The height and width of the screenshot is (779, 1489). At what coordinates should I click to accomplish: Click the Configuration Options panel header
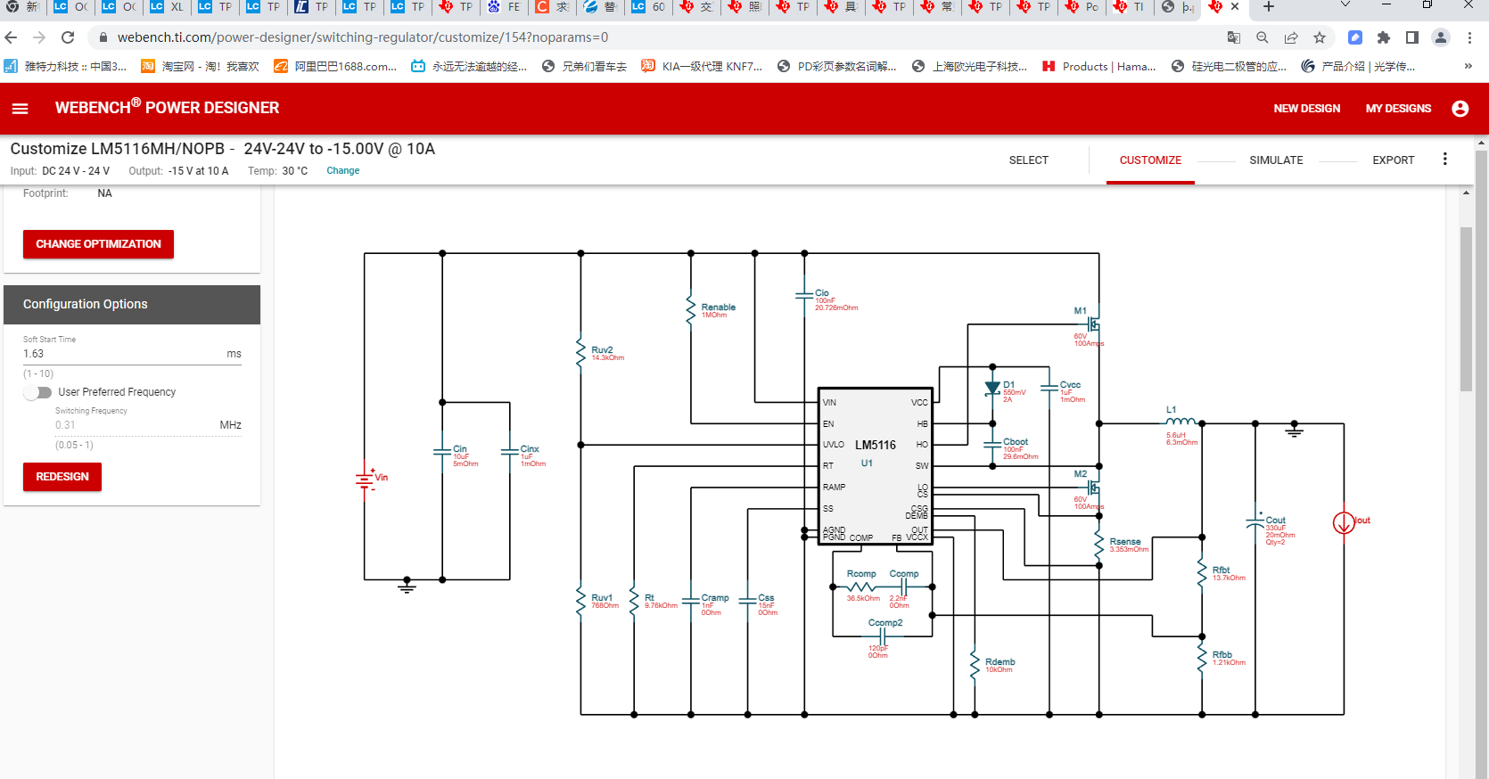coord(132,305)
